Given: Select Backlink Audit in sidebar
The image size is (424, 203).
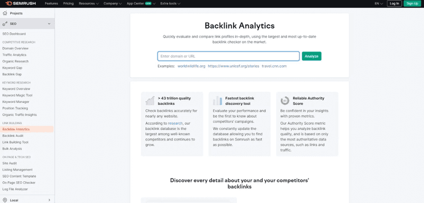Looking at the screenshot, I should tap(13, 136).
